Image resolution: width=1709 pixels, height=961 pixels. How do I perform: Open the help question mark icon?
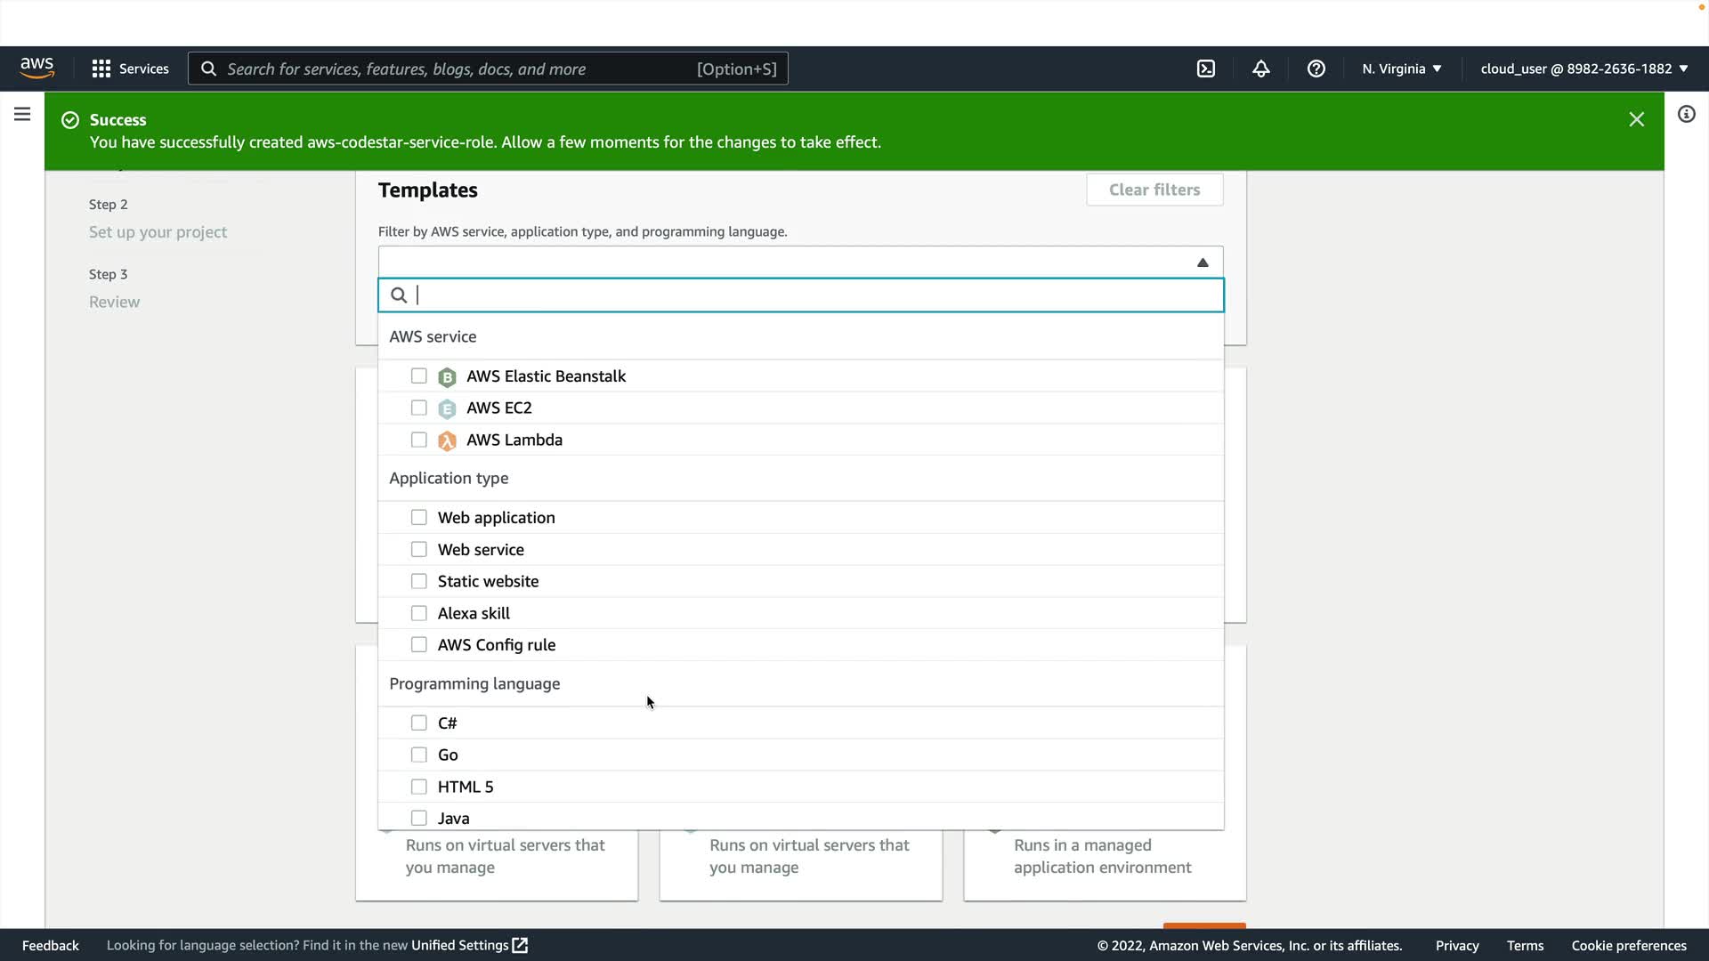(1316, 69)
